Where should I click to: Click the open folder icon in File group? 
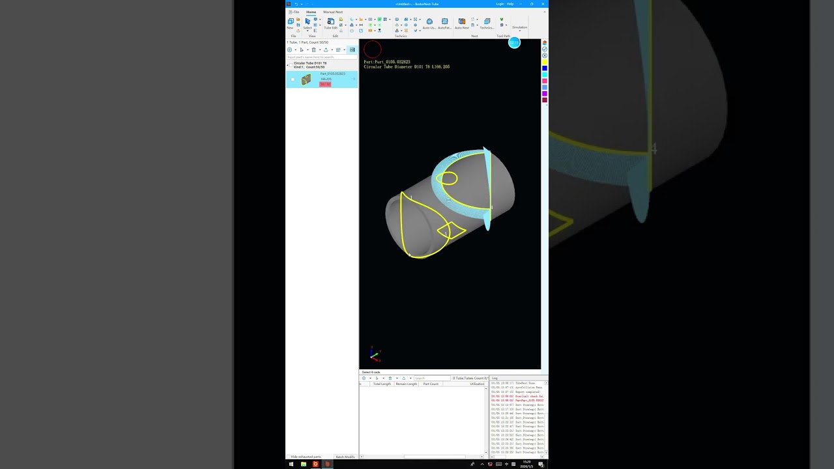click(298, 20)
